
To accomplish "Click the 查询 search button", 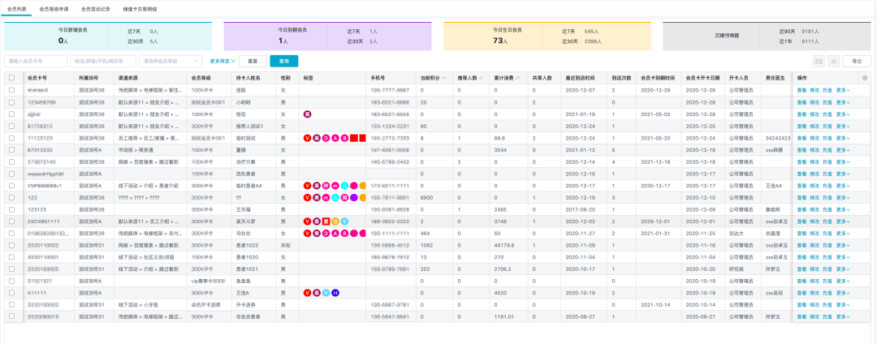I will pos(283,62).
